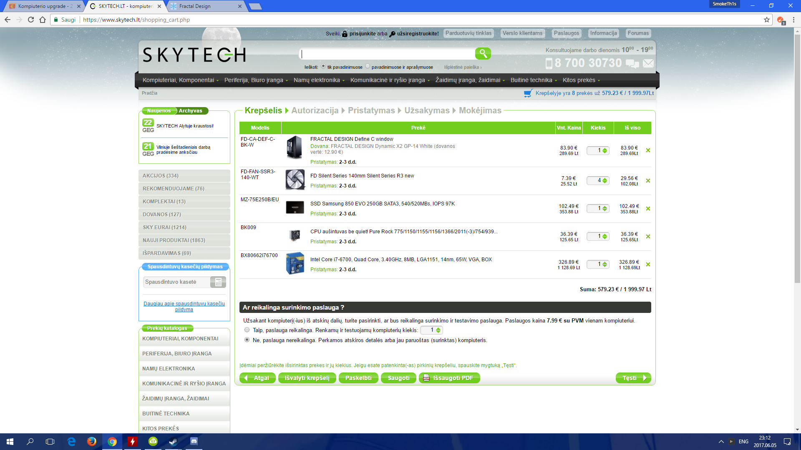Image resolution: width=801 pixels, height=450 pixels.
Task: Open Chrome menu three dots
Action: click(x=793, y=20)
